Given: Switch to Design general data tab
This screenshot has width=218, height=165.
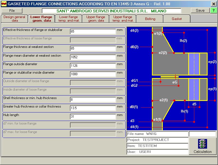Looking at the screenshot, I should coord(14,19).
